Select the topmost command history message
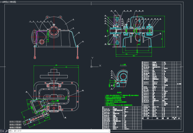The image size is (193, 133). point(15,122)
